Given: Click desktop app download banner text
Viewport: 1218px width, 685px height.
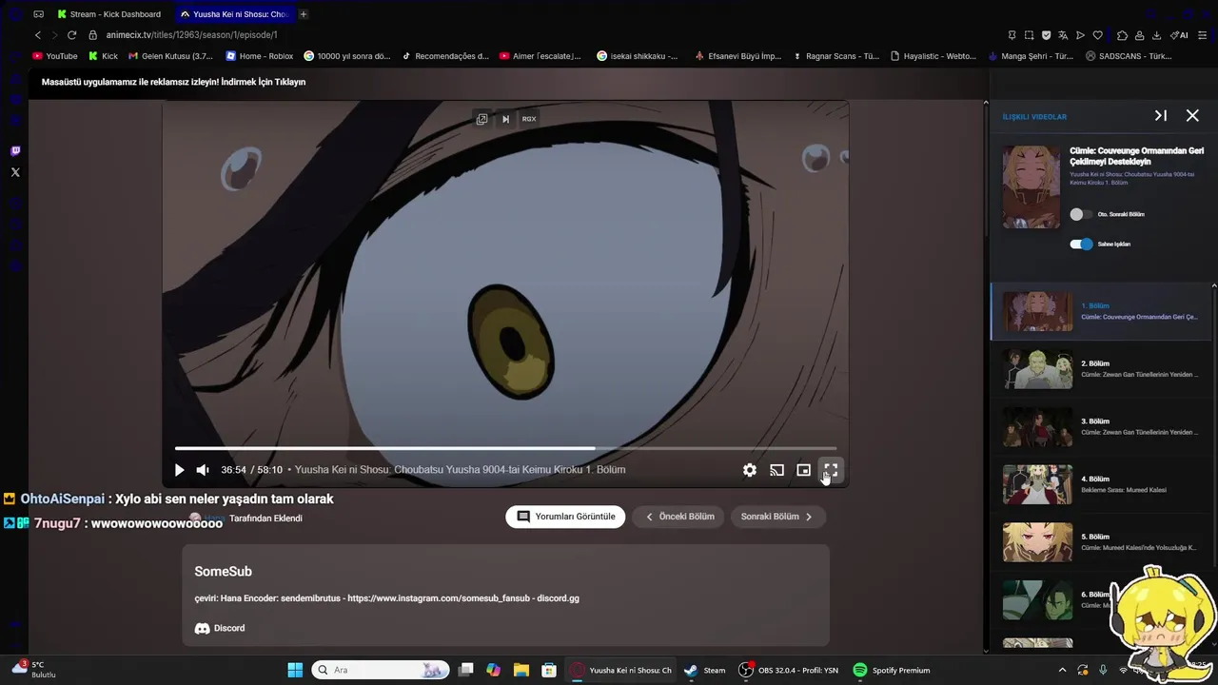Looking at the screenshot, I should (x=173, y=82).
